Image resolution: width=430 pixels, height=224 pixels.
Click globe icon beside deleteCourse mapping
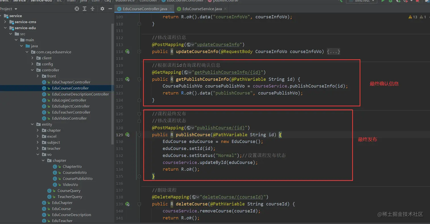(x=196, y=197)
